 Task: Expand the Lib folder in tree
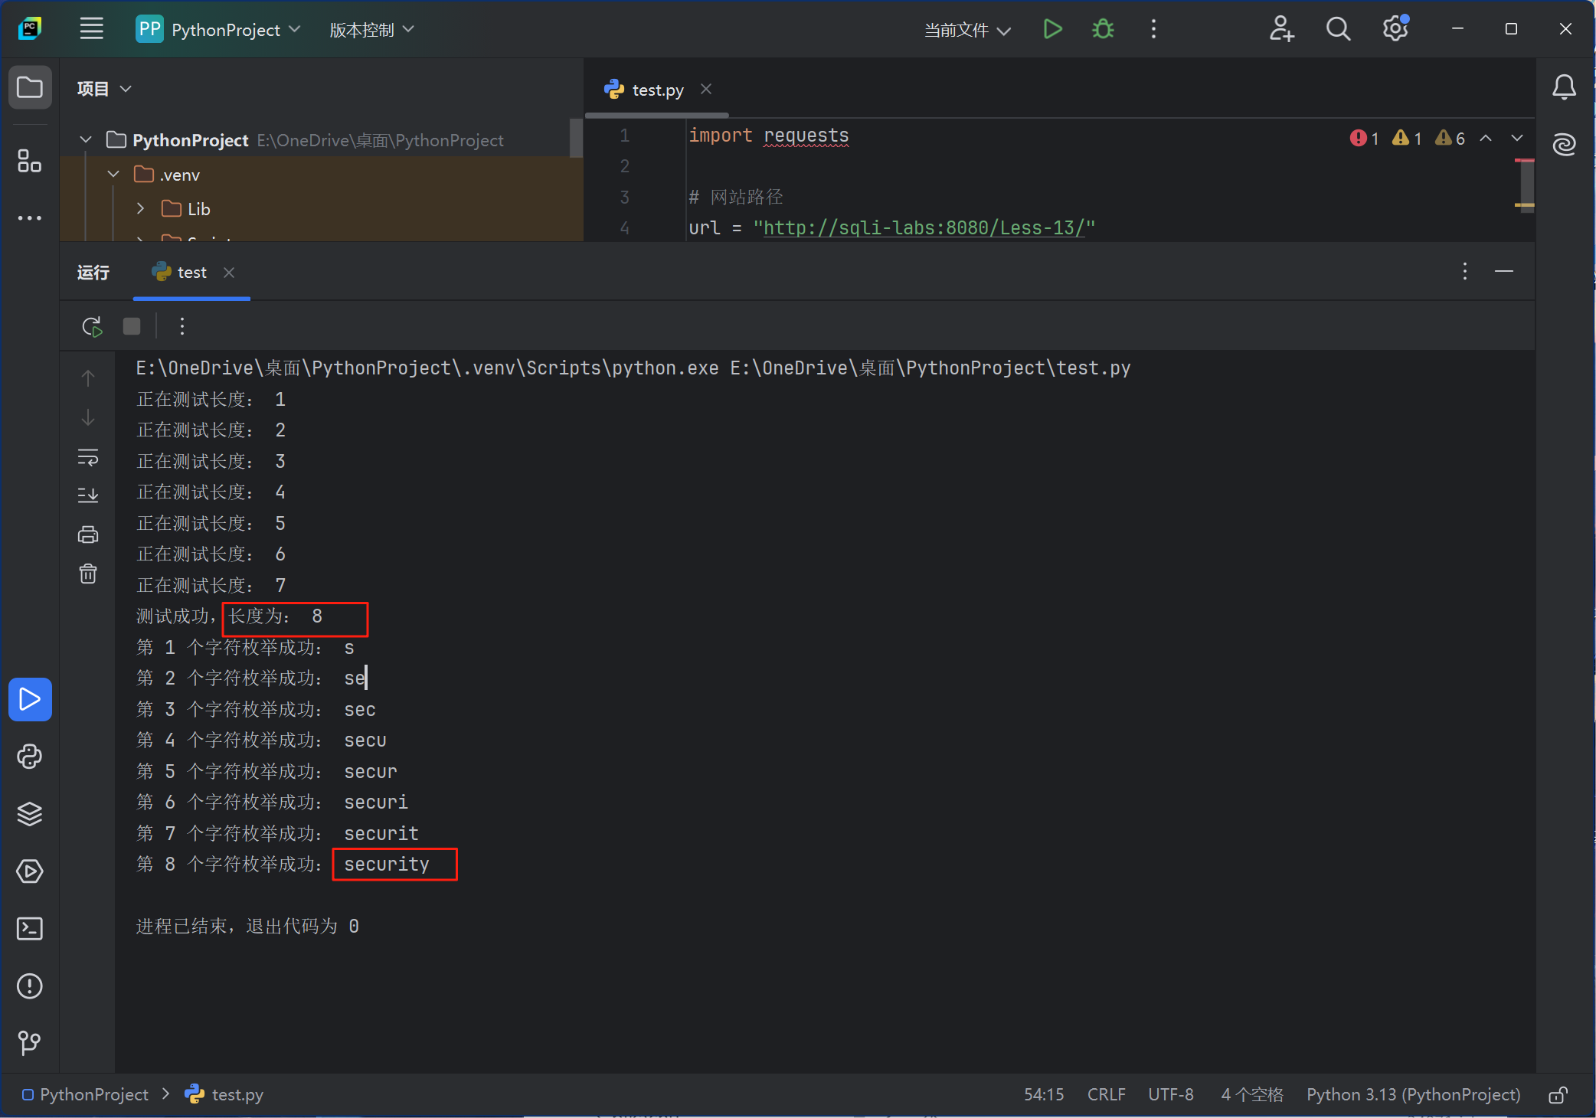click(140, 208)
